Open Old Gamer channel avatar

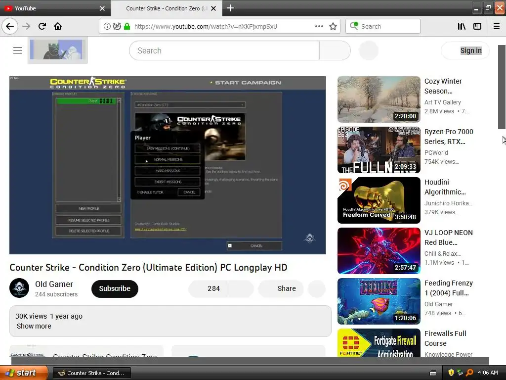click(19, 288)
